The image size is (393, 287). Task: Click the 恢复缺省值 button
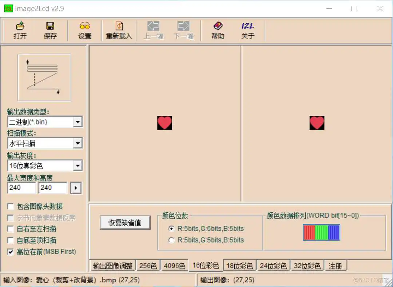125,223
